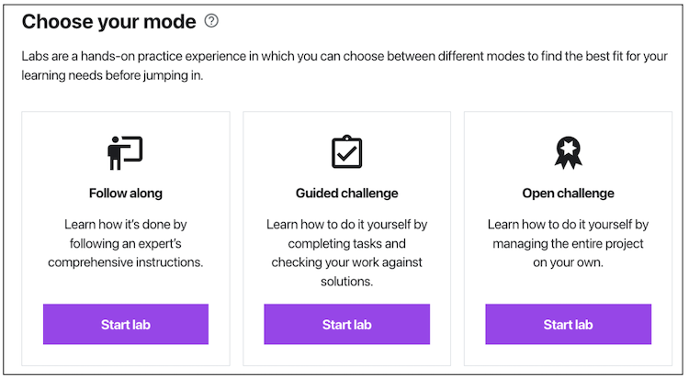Start lab in Follow along mode
The width and height of the screenshot is (689, 378).
[126, 325]
